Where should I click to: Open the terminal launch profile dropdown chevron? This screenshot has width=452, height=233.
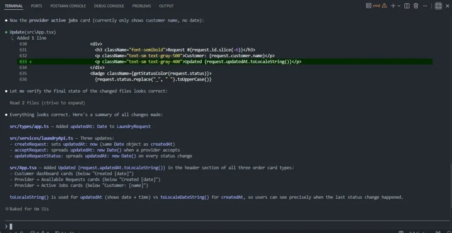pyautogui.click(x=399, y=6)
